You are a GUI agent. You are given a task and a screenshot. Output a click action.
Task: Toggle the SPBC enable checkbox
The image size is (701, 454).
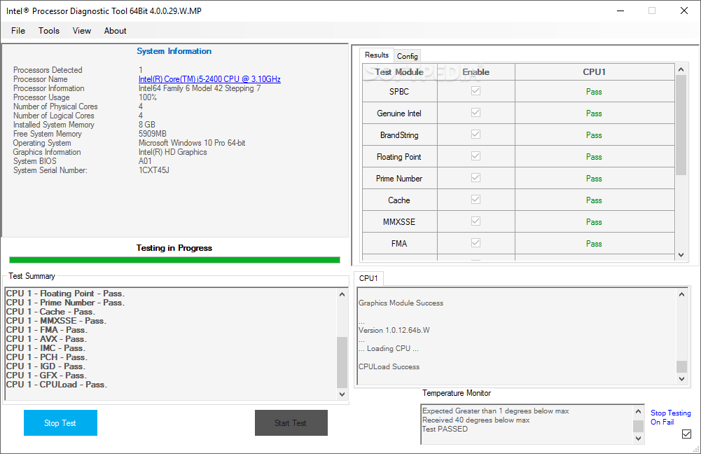click(x=476, y=91)
